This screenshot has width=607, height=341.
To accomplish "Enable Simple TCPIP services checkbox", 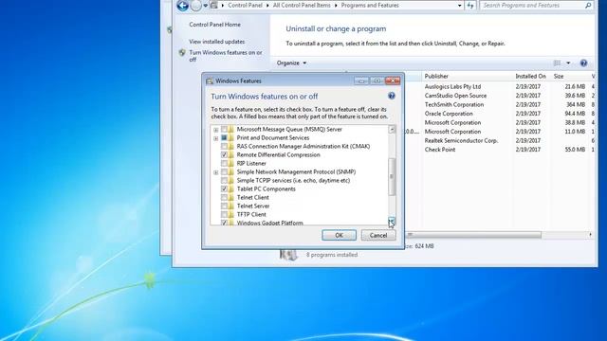I will (224, 181).
